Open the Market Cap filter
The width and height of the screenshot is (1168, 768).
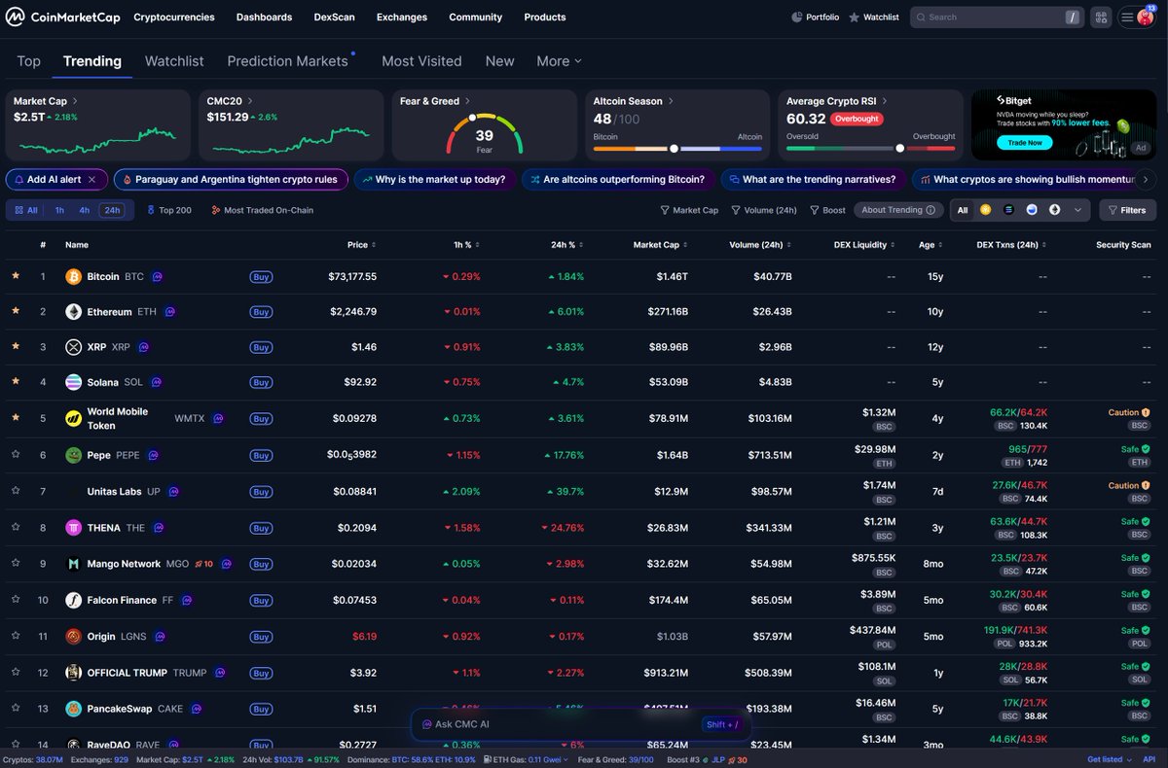pyautogui.click(x=689, y=210)
